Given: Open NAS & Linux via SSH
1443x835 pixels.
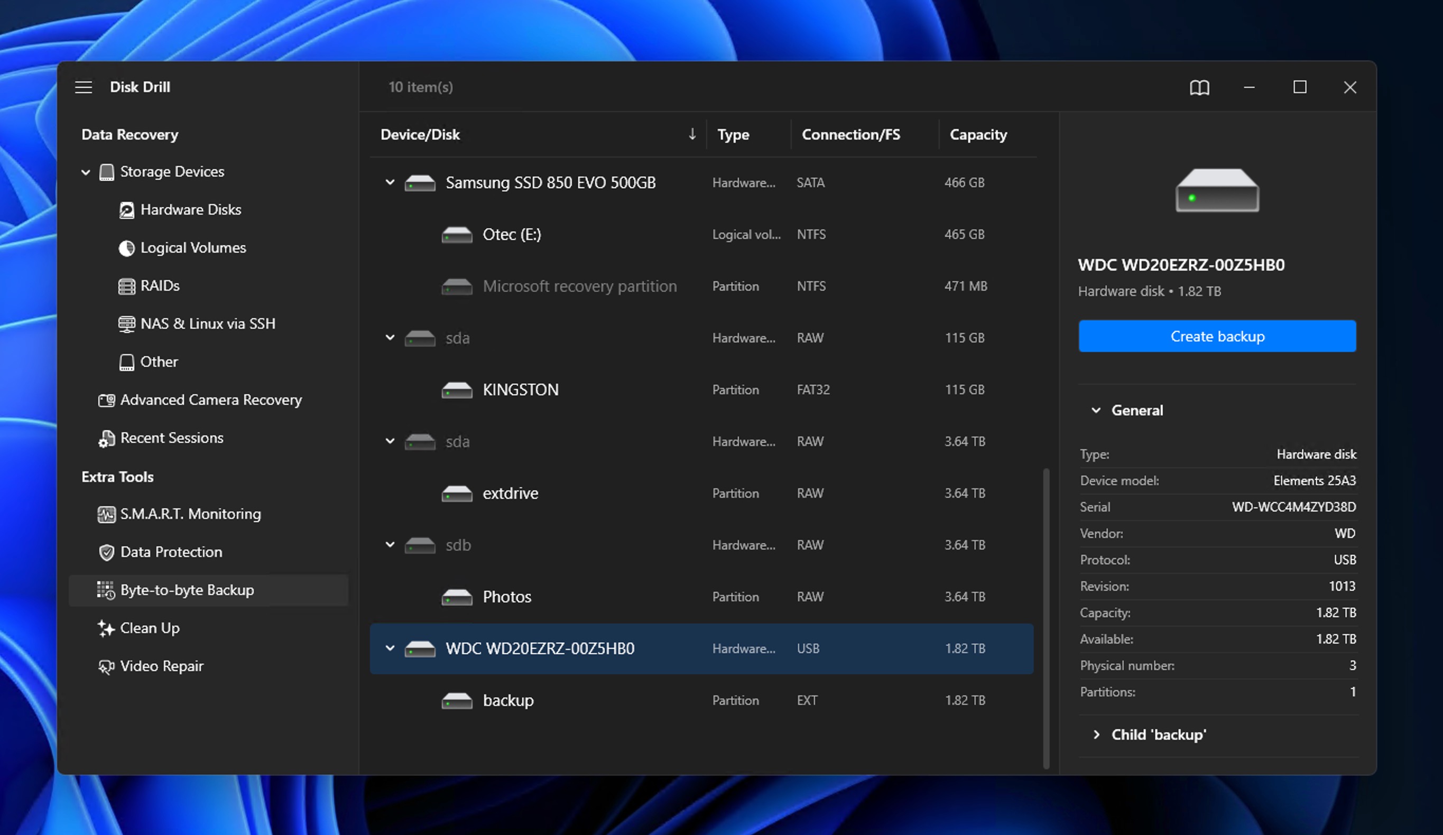Looking at the screenshot, I should pyautogui.click(x=207, y=324).
